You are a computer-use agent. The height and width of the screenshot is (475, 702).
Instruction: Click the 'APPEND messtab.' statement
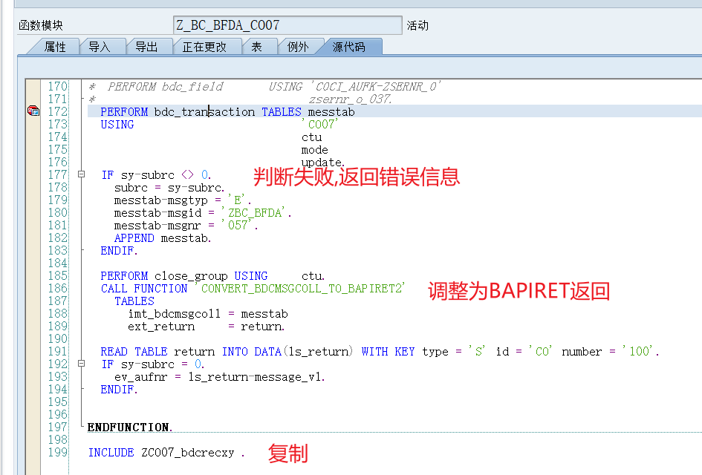point(163,238)
